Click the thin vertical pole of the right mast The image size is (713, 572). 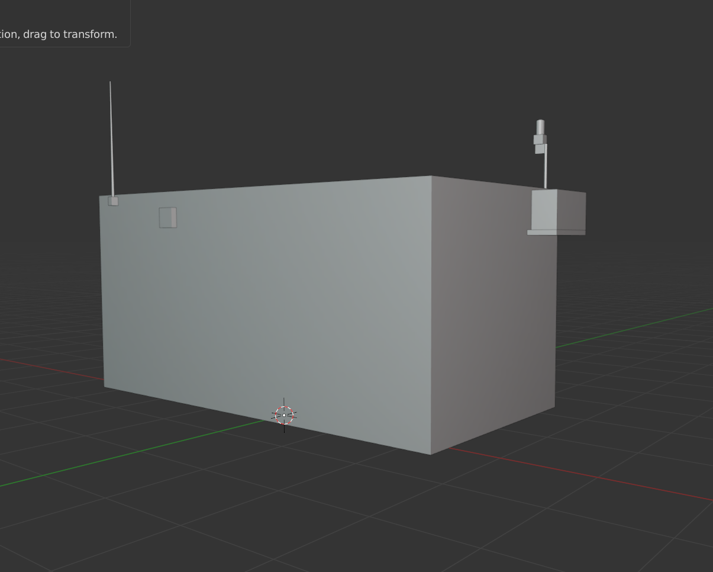[546, 169]
